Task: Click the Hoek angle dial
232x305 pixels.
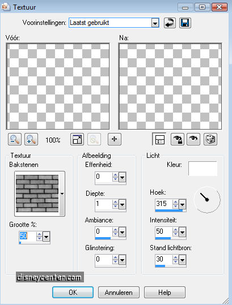Action: [x=207, y=199]
